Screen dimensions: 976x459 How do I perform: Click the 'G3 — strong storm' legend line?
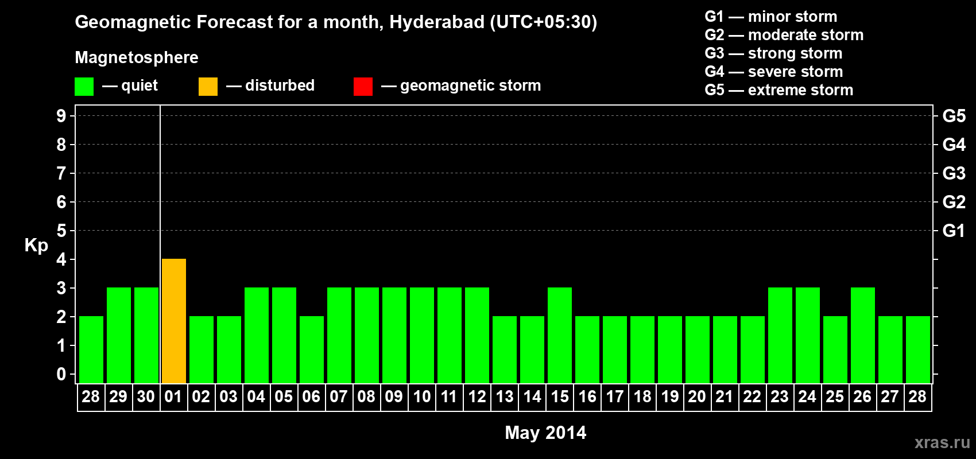coord(773,53)
